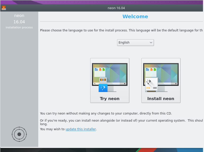The height and width of the screenshot is (152, 204).
Task: Click the neon atom logo in the sidebar
Action: [x=19, y=134]
